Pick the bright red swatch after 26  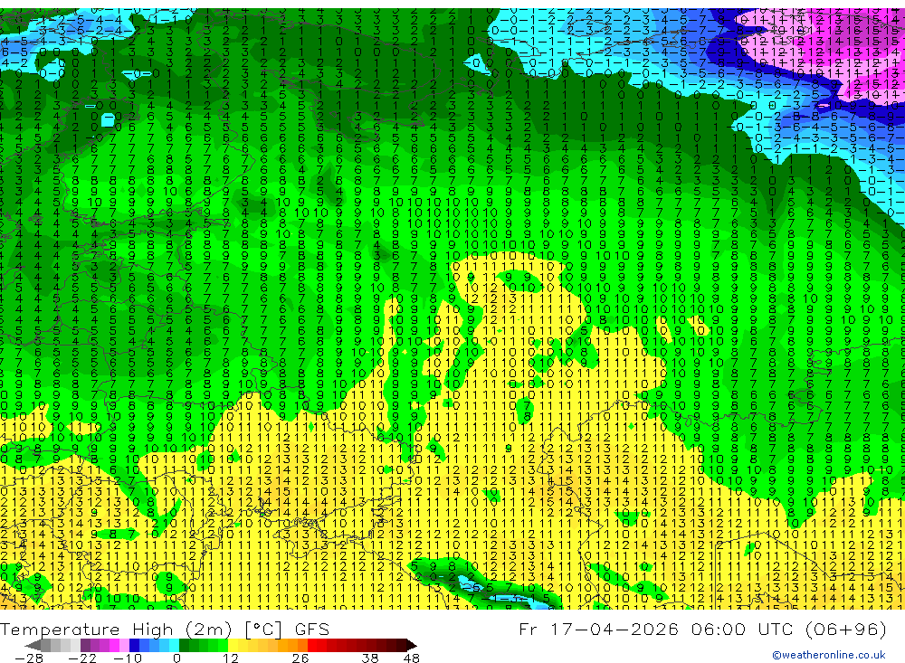click(x=312, y=645)
